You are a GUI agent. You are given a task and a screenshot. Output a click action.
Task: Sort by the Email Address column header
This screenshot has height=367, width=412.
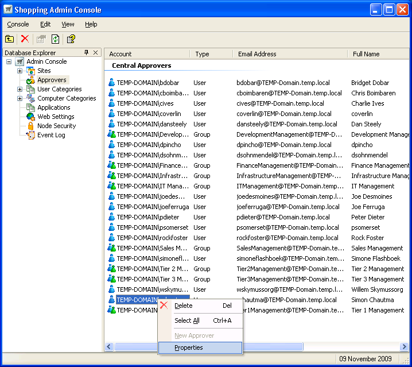(x=257, y=54)
